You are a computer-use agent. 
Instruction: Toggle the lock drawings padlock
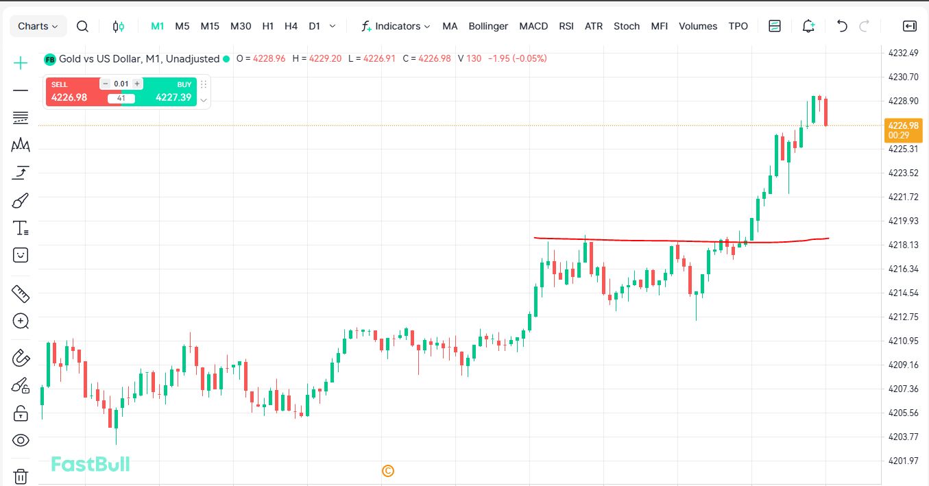21,413
